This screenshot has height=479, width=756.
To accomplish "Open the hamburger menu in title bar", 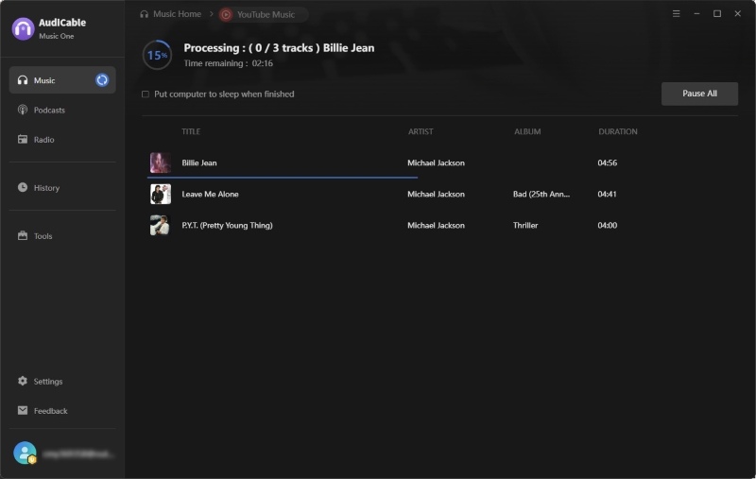I will [677, 13].
